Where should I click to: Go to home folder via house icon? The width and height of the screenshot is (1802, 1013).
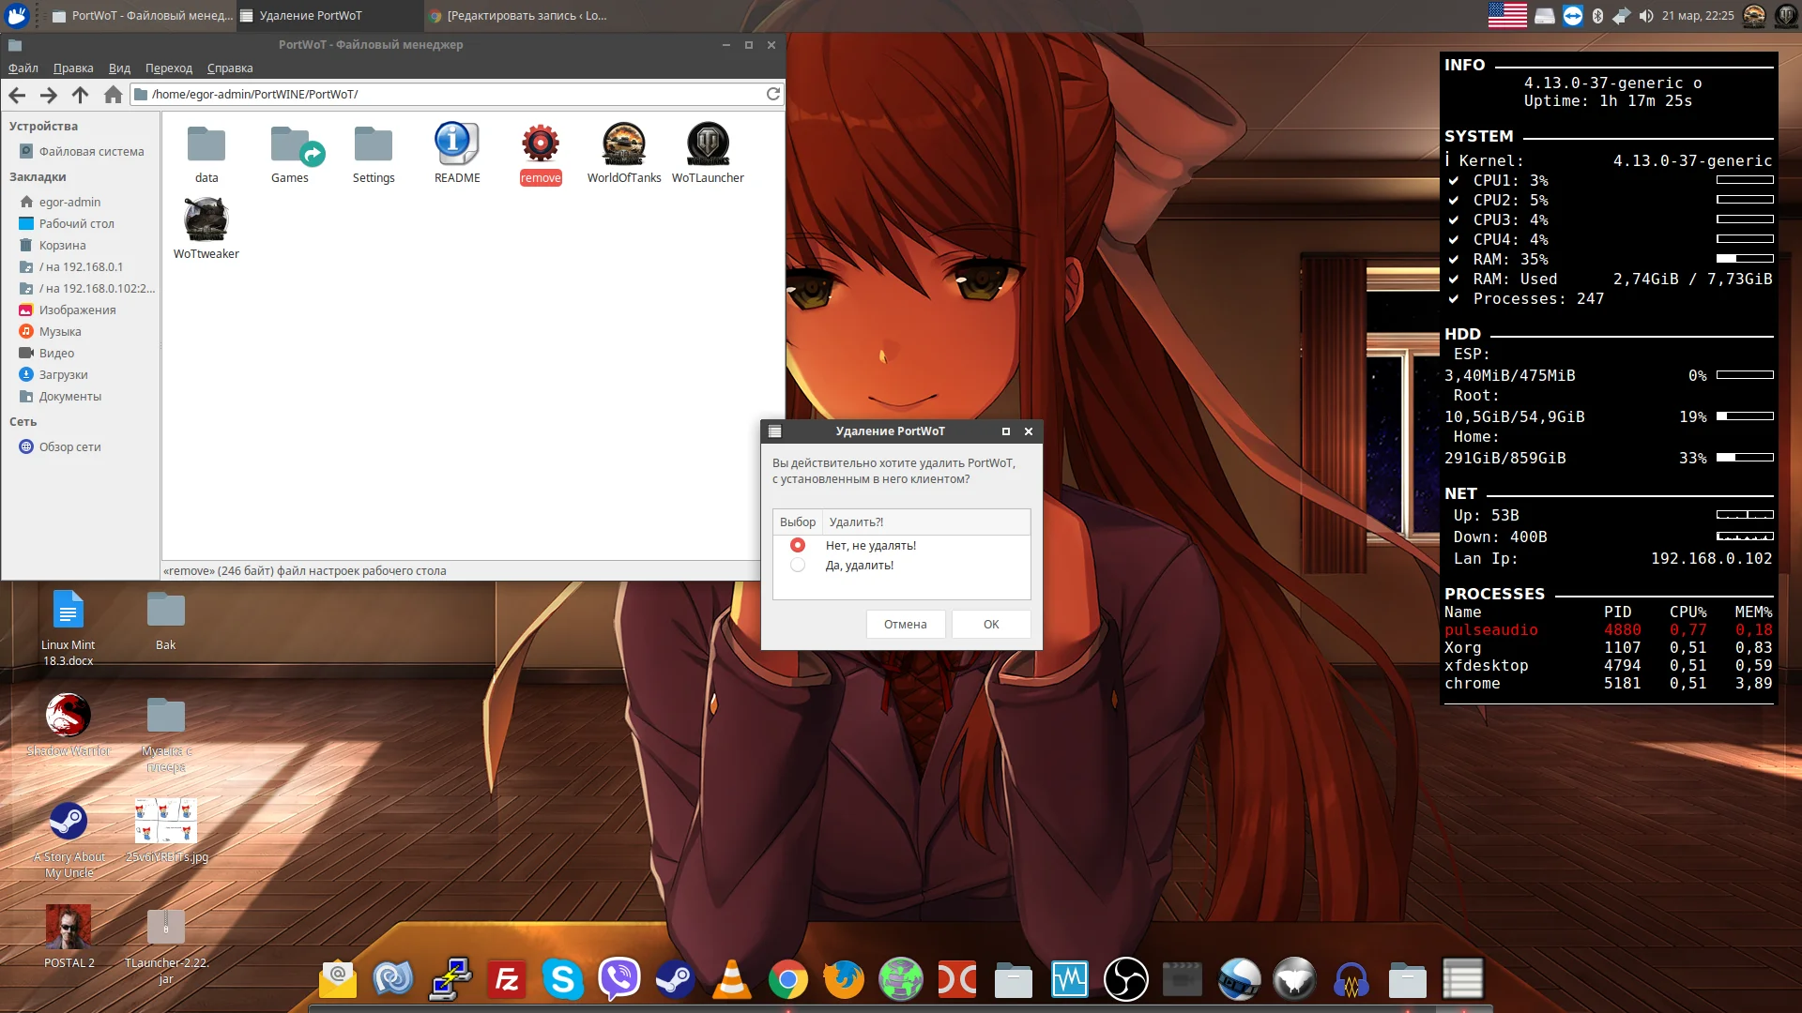point(113,95)
